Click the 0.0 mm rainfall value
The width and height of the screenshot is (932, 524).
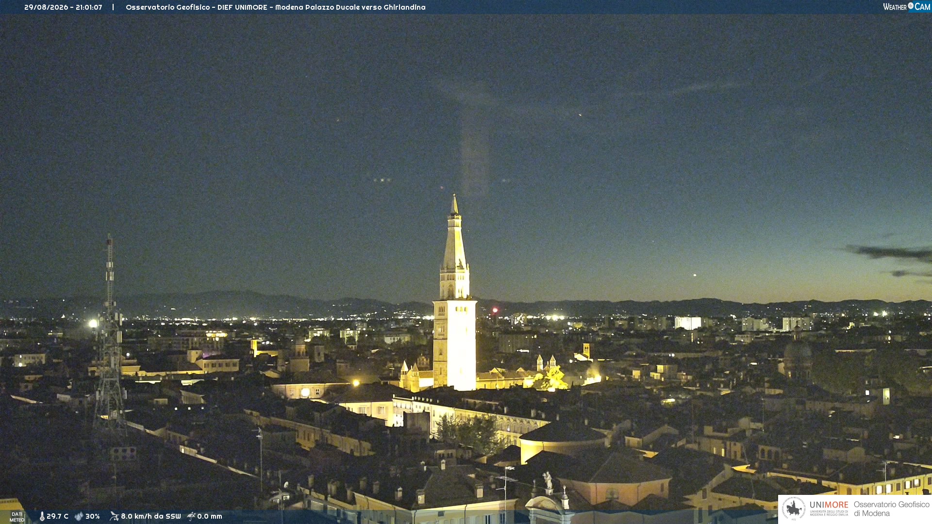pos(210,516)
